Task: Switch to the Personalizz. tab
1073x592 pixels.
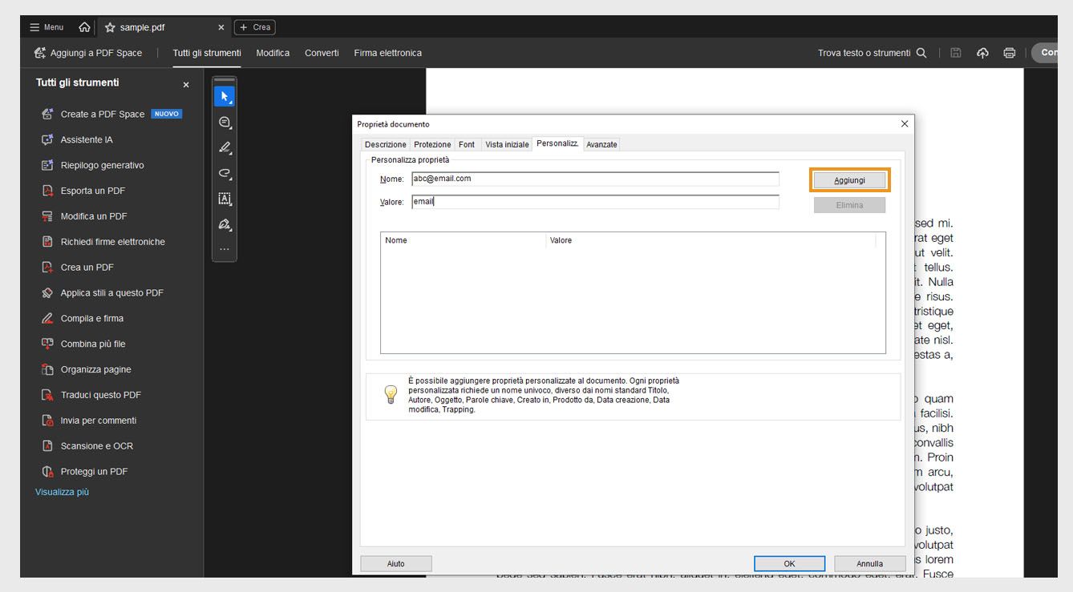Action: [x=557, y=143]
